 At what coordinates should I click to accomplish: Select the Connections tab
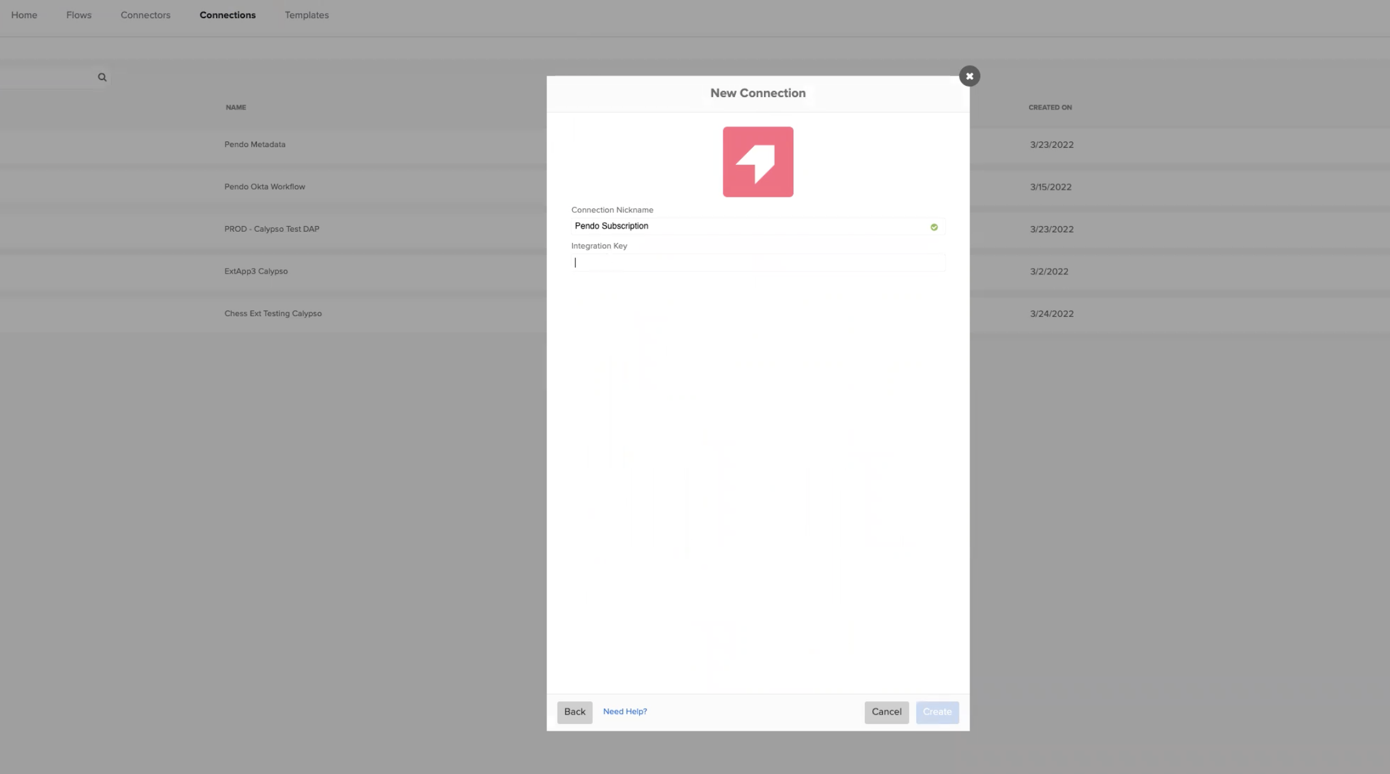pos(227,15)
